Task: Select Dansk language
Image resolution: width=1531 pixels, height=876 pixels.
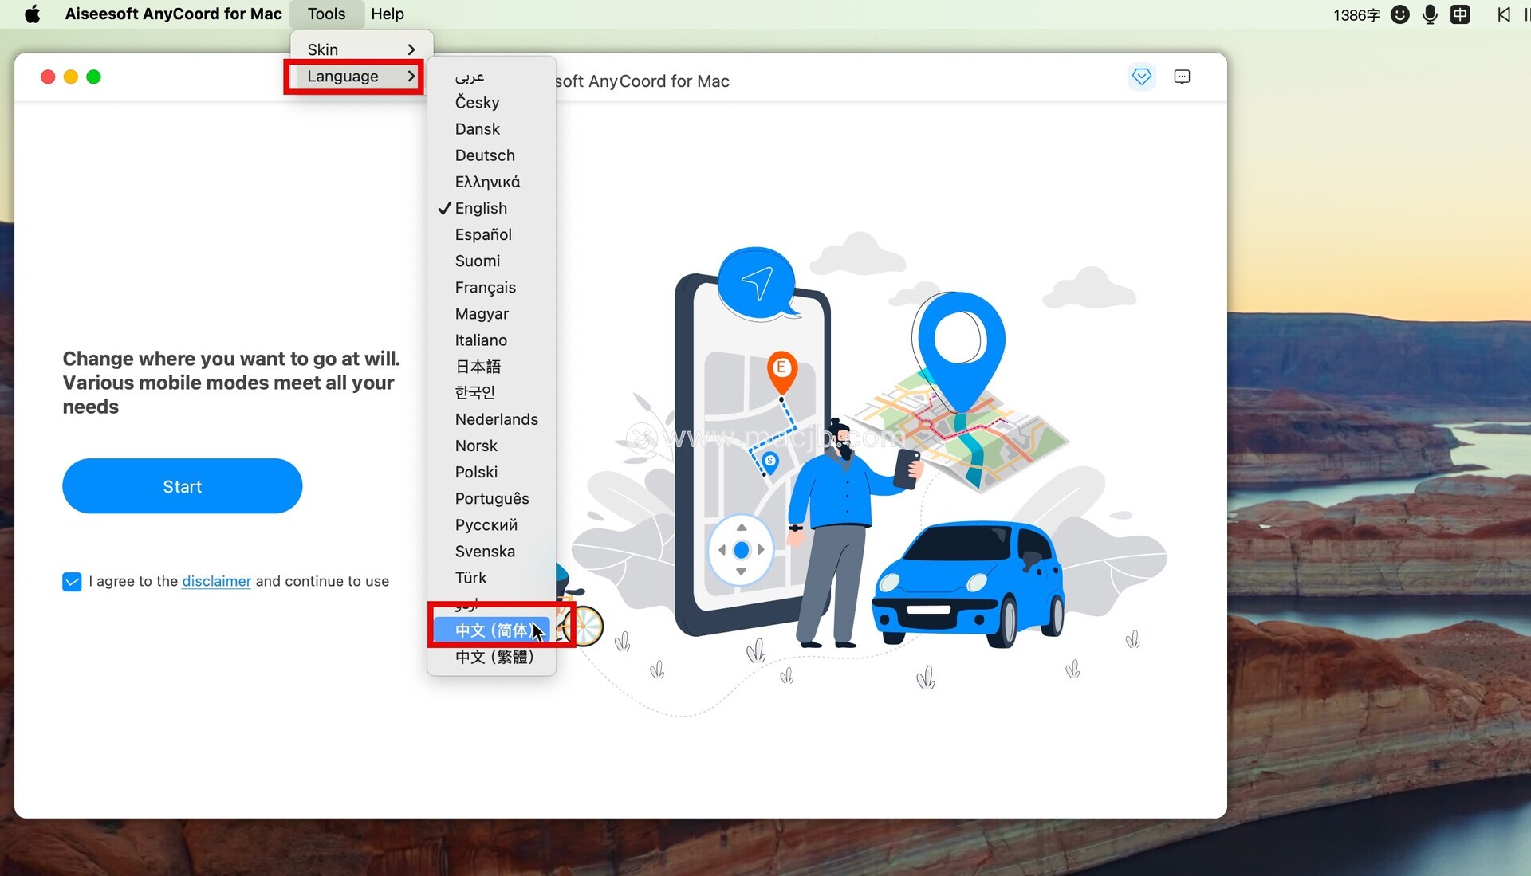Action: pos(491,128)
